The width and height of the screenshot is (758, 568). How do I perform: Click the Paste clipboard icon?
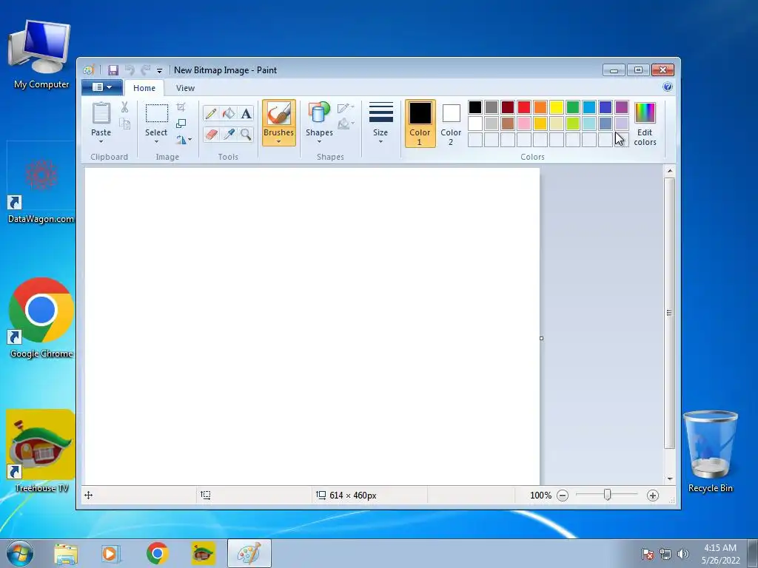coord(101,113)
